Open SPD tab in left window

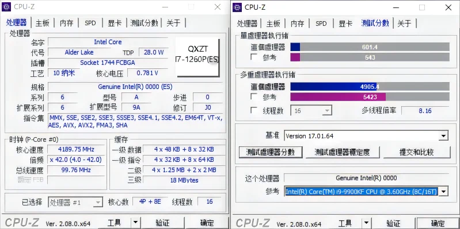(90, 23)
